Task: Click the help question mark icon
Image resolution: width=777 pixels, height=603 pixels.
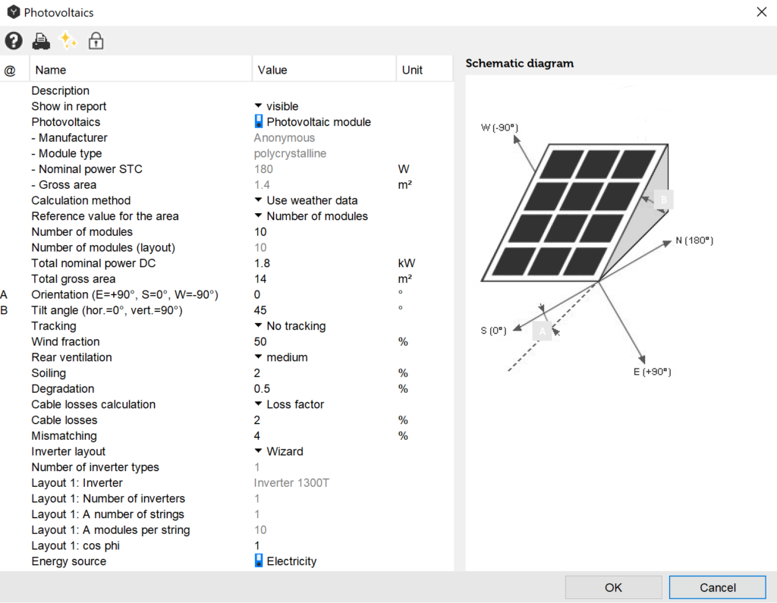Action: 14,41
